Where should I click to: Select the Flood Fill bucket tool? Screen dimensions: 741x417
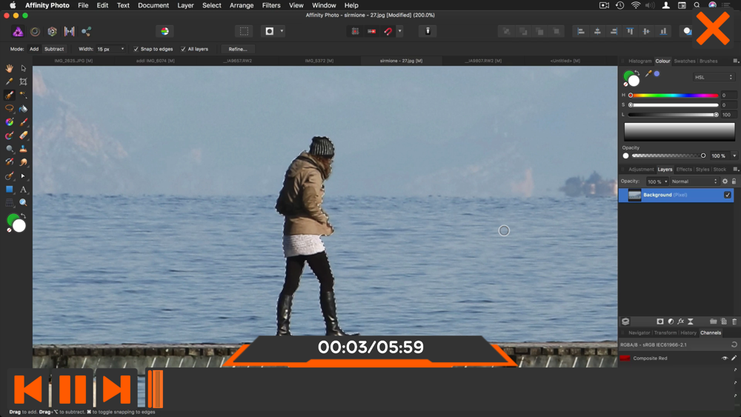click(x=23, y=109)
